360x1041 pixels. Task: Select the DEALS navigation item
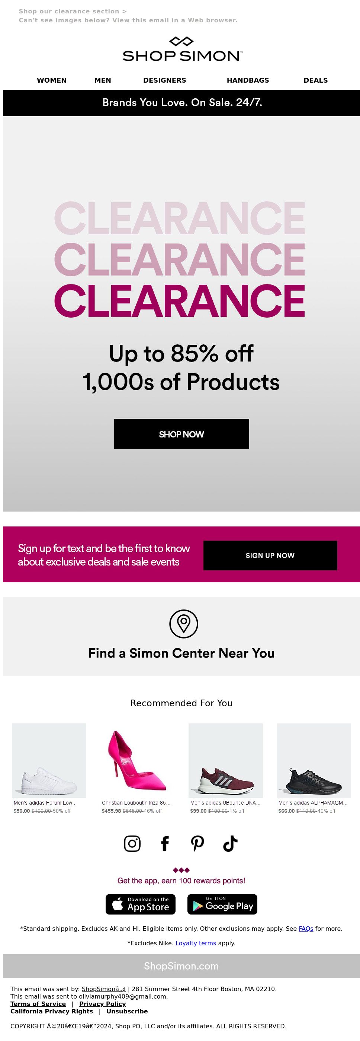pyautogui.click(x=316, y=80)
